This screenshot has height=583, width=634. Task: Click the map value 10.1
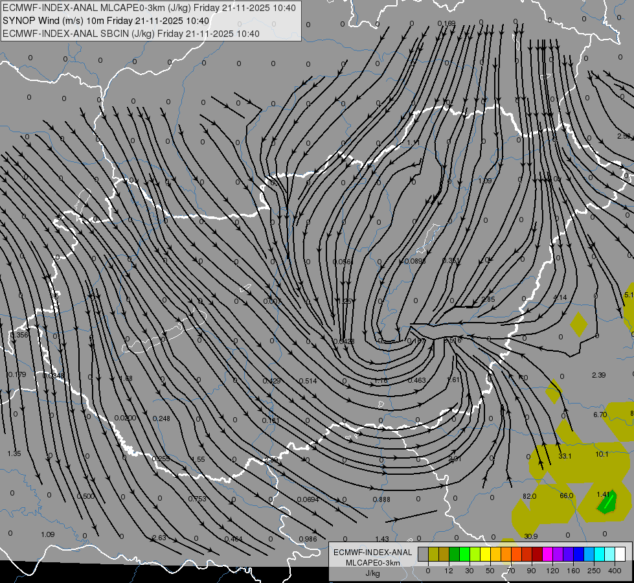tap(602, 454)
